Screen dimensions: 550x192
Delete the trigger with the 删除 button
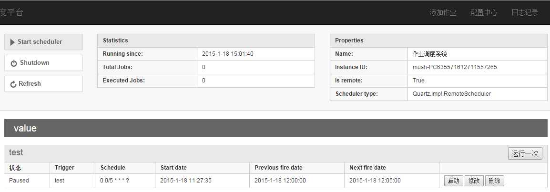pyautogui.click(x=495, y=181)
